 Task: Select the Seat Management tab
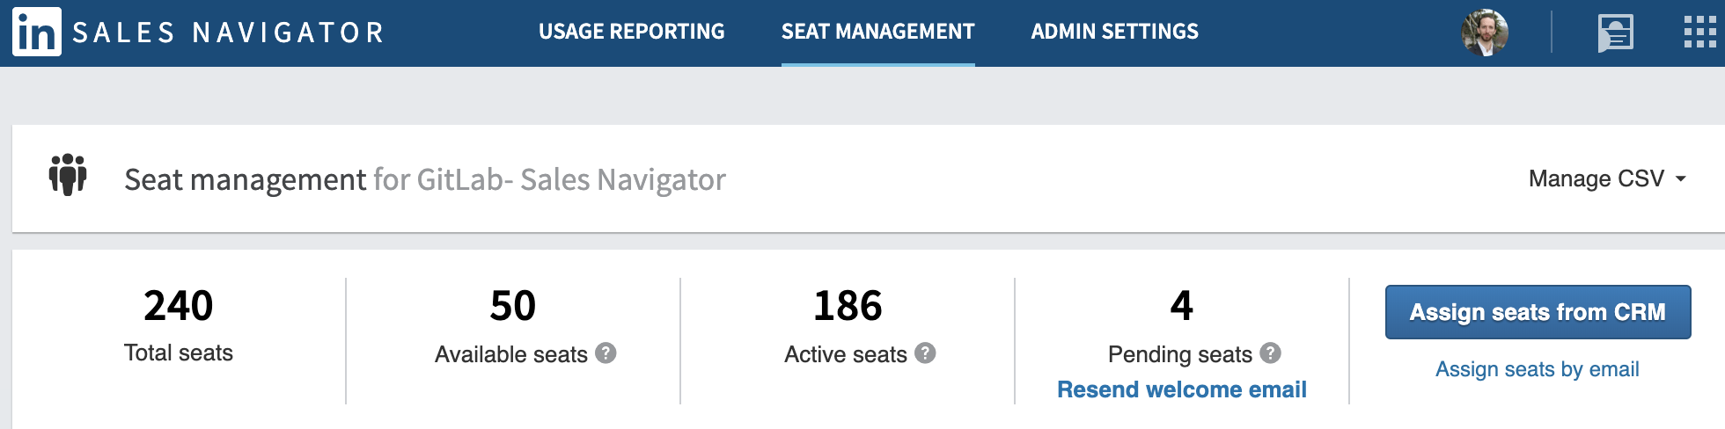pyautogui.click(x=878, y=32)
